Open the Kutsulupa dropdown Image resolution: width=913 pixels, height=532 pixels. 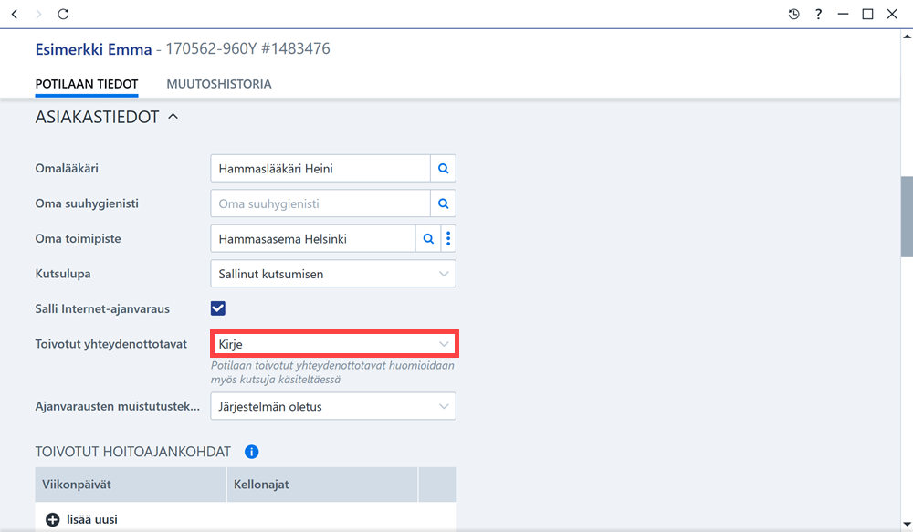[x=333, y=274]
